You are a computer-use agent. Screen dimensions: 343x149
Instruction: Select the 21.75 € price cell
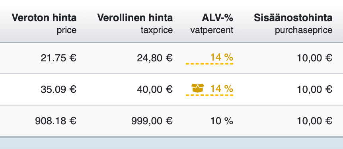(x=58, y=58)
